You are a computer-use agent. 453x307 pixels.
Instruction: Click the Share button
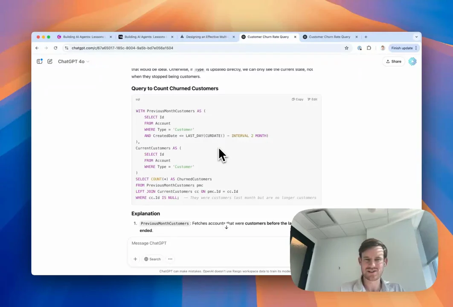[393, 61]
